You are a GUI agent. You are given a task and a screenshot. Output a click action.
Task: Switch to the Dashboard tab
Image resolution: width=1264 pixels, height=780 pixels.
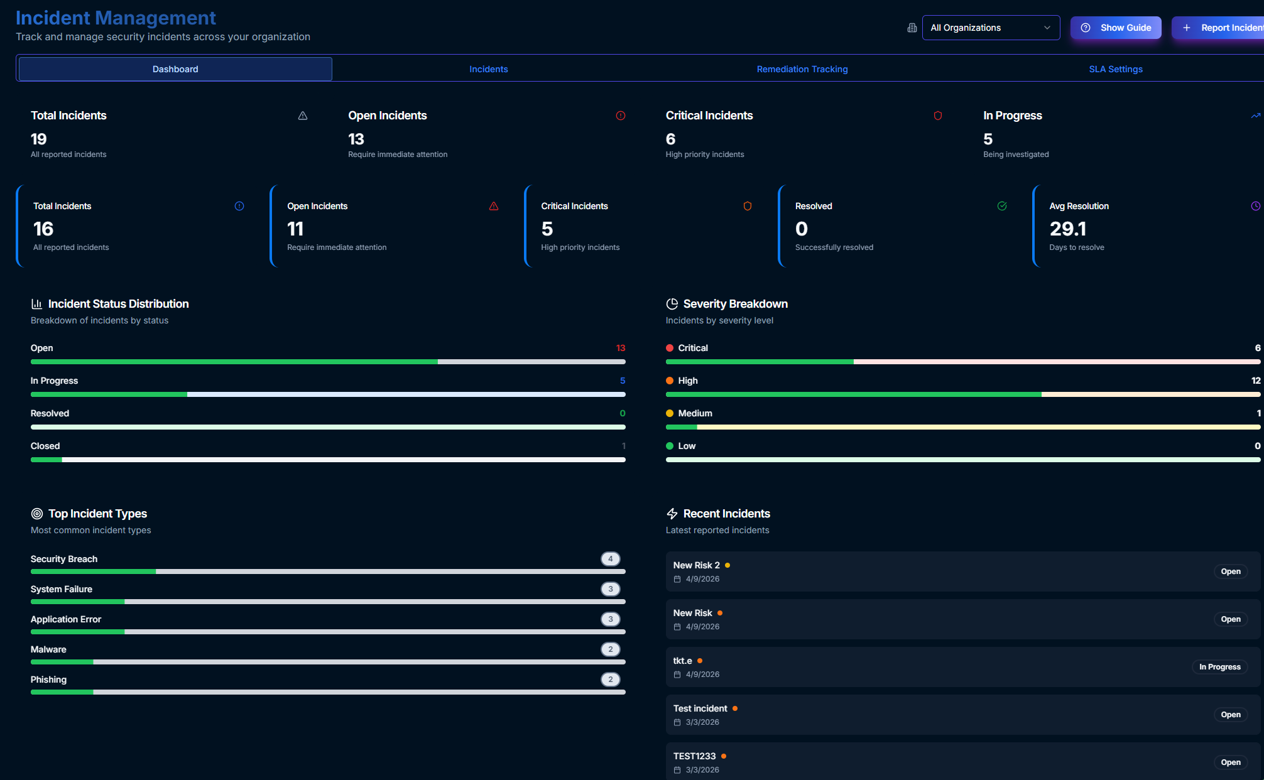pyautogui.click(x=175, y=69)
